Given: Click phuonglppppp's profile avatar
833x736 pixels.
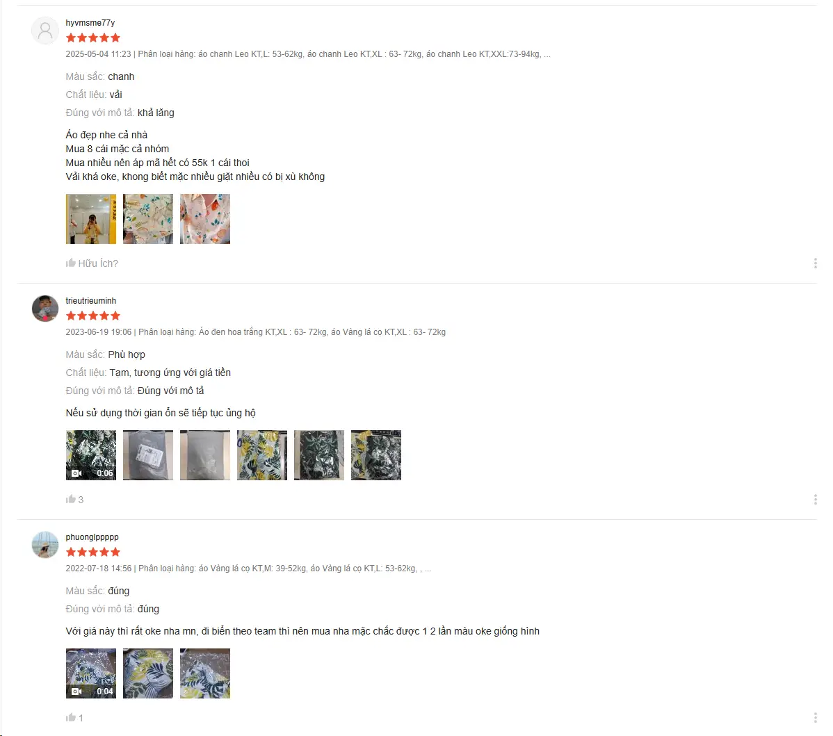Looking at the screenshot, I should (x=45, y=545).
